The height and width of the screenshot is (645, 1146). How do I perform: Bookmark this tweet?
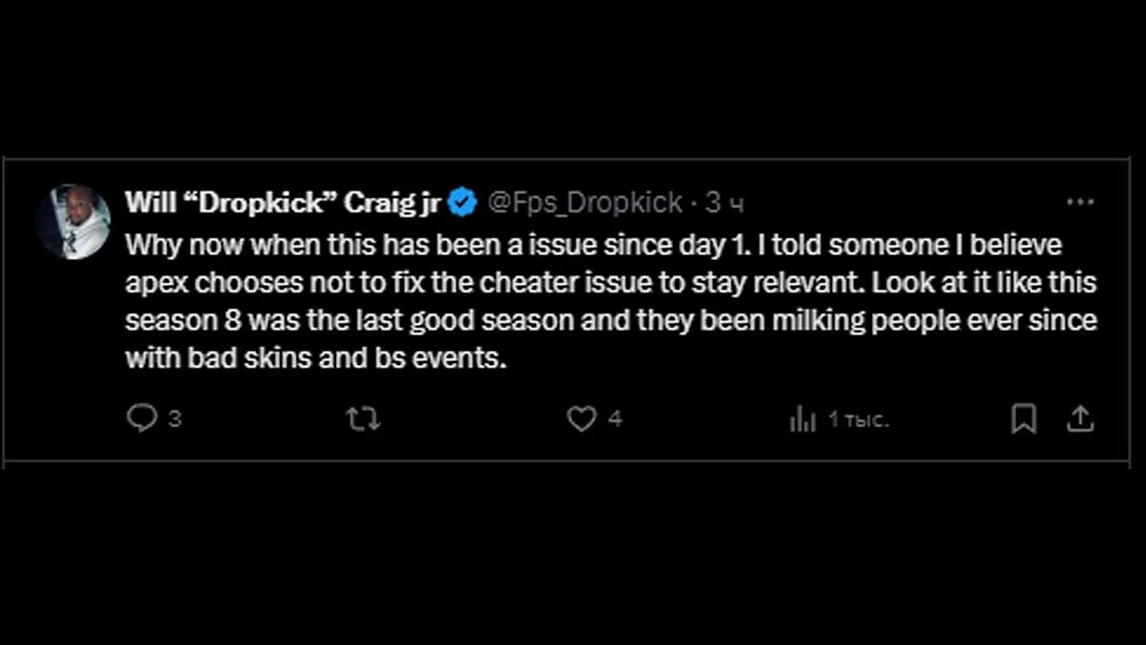click(1023, 419)
